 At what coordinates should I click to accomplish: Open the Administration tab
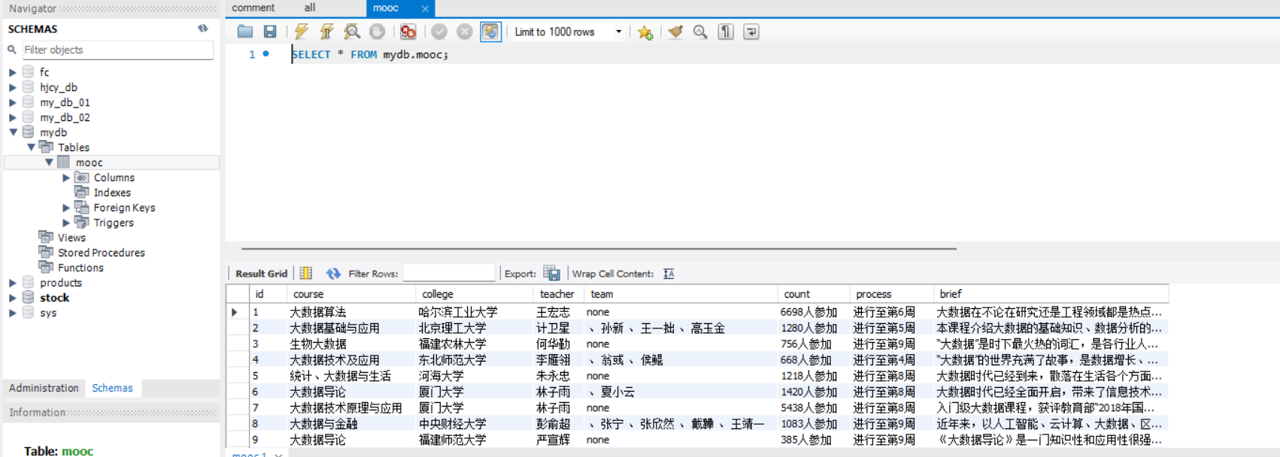(x=44, y=388)
